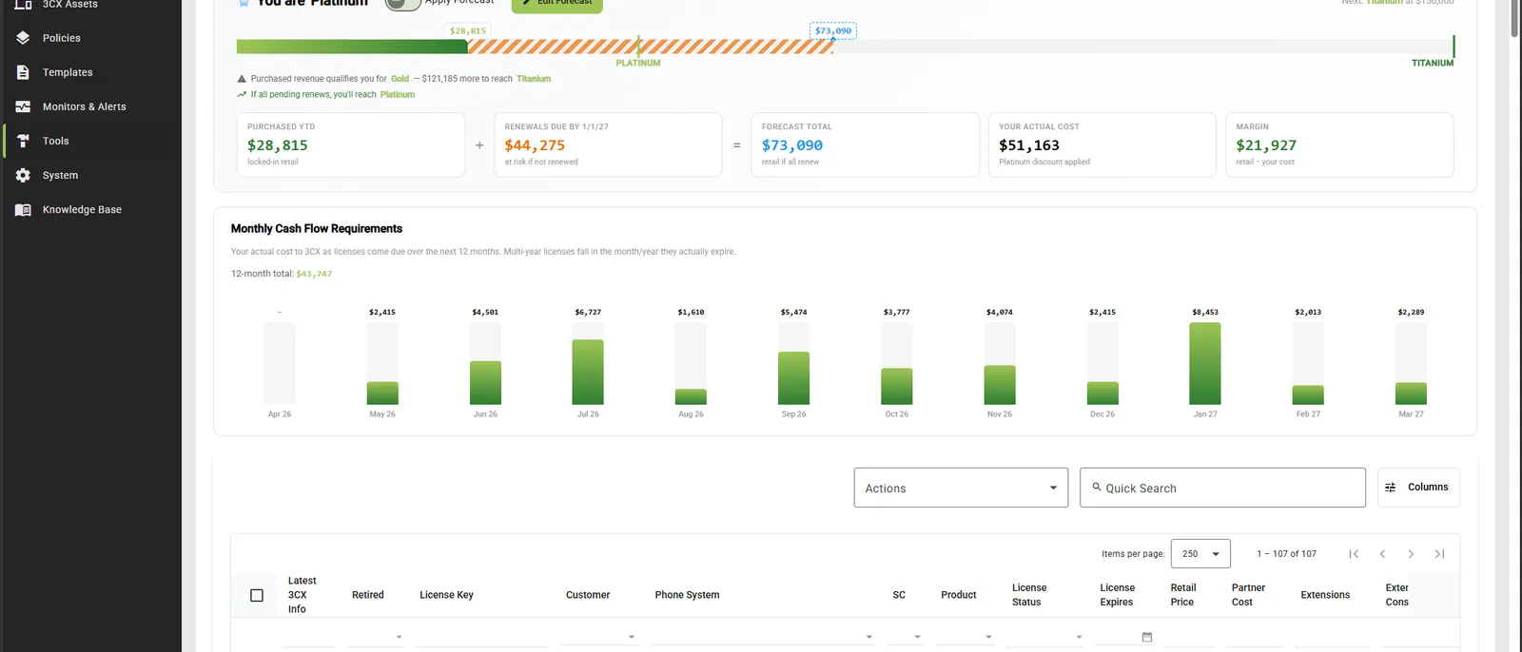Go to the next page of results

click(1411, 554)
